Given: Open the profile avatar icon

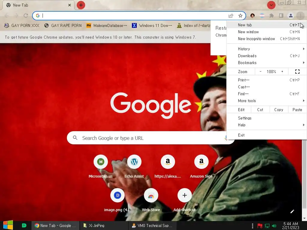Looking at the screenshot, I should point(291,16).
